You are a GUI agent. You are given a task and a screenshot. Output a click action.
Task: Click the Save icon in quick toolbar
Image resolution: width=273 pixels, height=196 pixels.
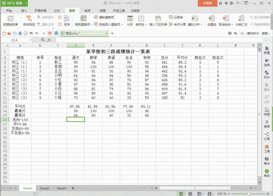15,33
